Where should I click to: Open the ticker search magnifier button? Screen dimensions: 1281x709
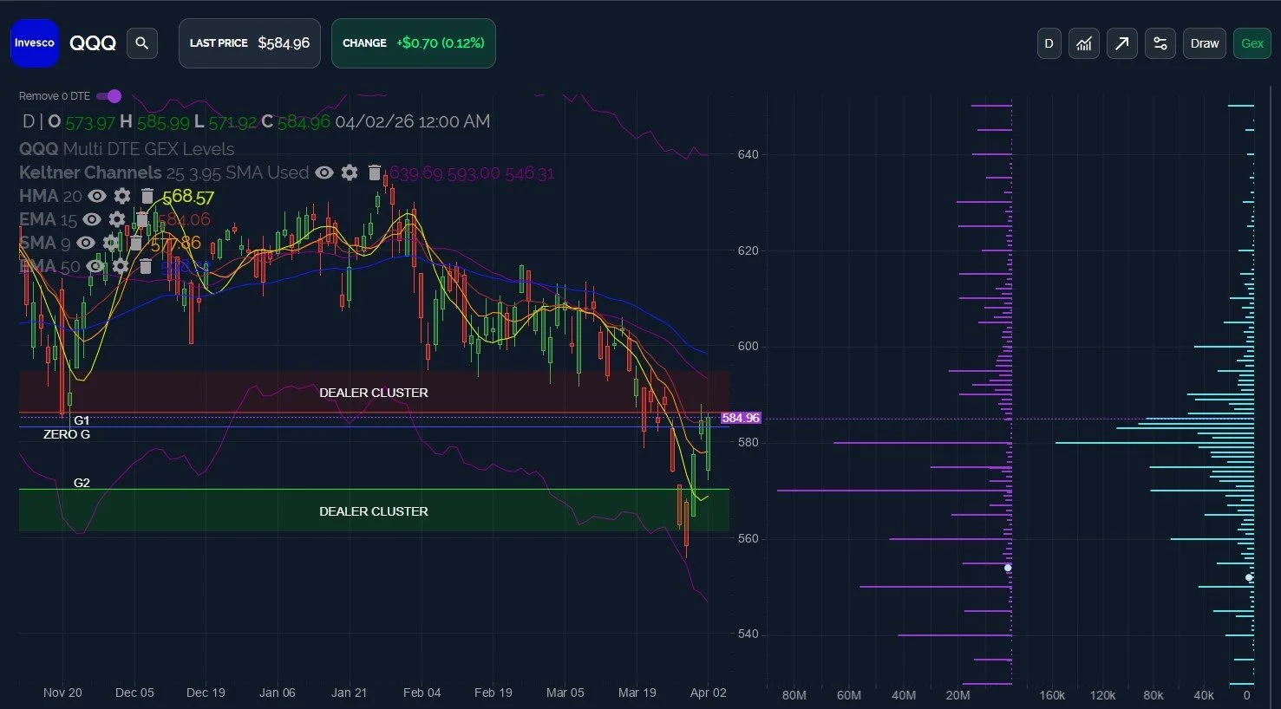pos(142,42)
